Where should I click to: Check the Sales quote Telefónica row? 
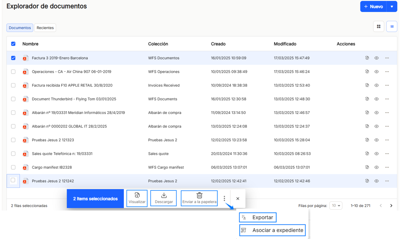click(x=13, y=154)
